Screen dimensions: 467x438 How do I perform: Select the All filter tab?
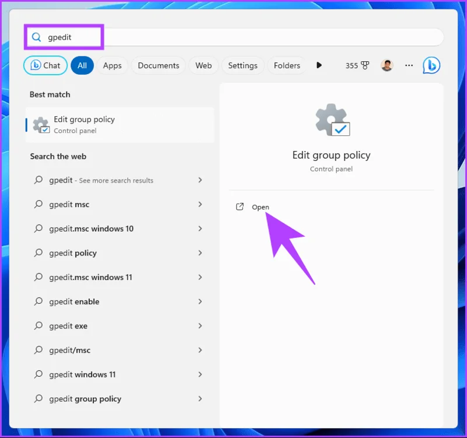click(82, 65)
